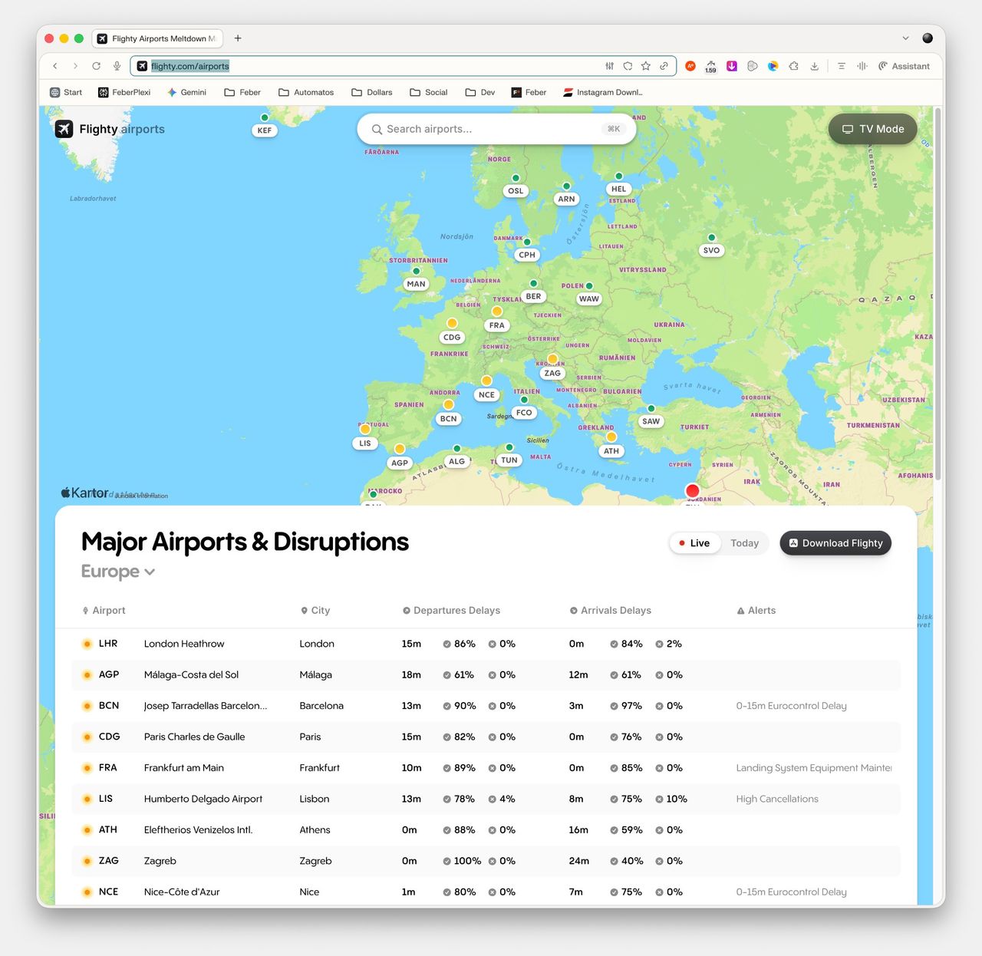
Task: Open the browser tab list chevron
Action: point(905,38)
